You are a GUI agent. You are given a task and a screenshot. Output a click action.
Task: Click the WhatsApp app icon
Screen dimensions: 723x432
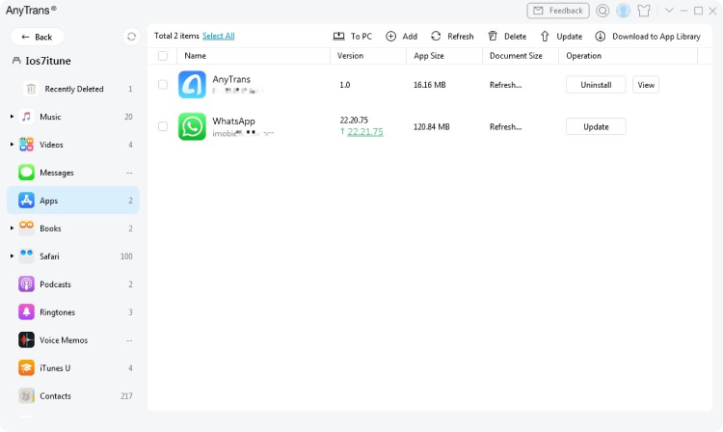pos(192,126)
